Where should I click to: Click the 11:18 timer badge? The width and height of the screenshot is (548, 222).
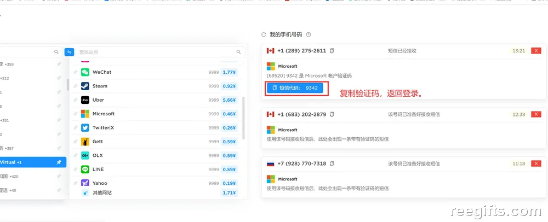point(518,163)
